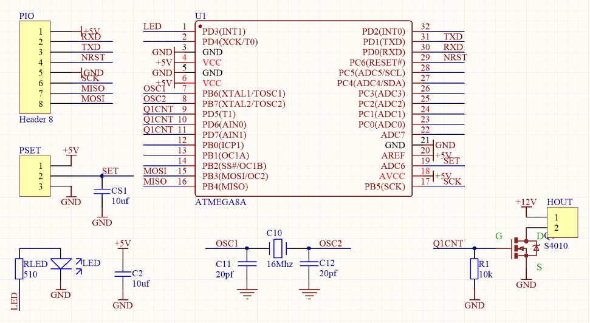Select the Header 8 comment text
Screen dimensions: 590x323
36,120
